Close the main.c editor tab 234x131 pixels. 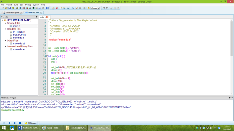point(47,17)
